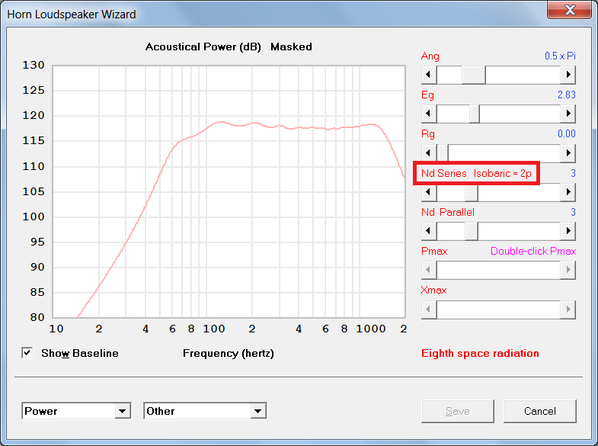Image resolution: width=598 pixels, height=446 pixels.
Task: Click the 0.5 x Pi angle value
Action: coord(560,56)
